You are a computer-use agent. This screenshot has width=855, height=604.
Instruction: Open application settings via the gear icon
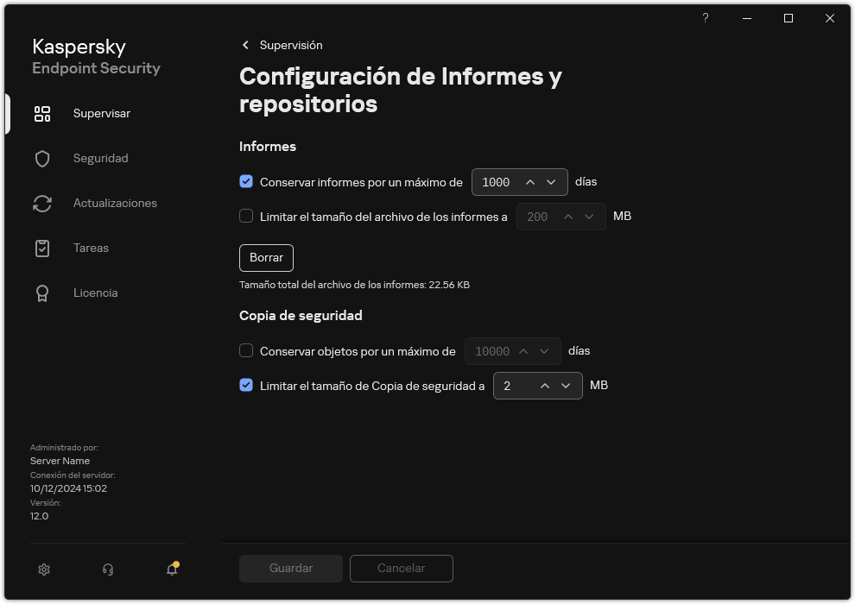43,569
